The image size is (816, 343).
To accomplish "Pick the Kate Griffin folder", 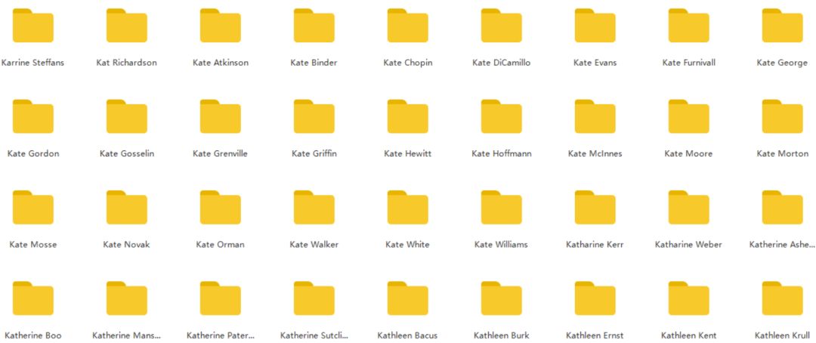I will click(314, 116).
